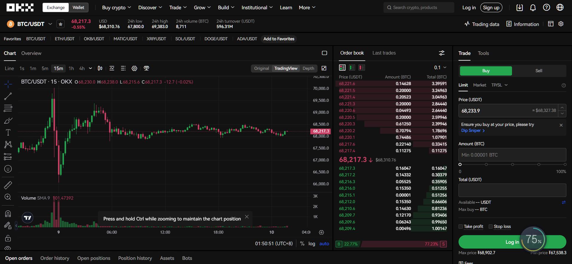Open the indicators menu in chart toolbar
The width and height of the screenshot is (572, 264).
click(x=112, y=68)
